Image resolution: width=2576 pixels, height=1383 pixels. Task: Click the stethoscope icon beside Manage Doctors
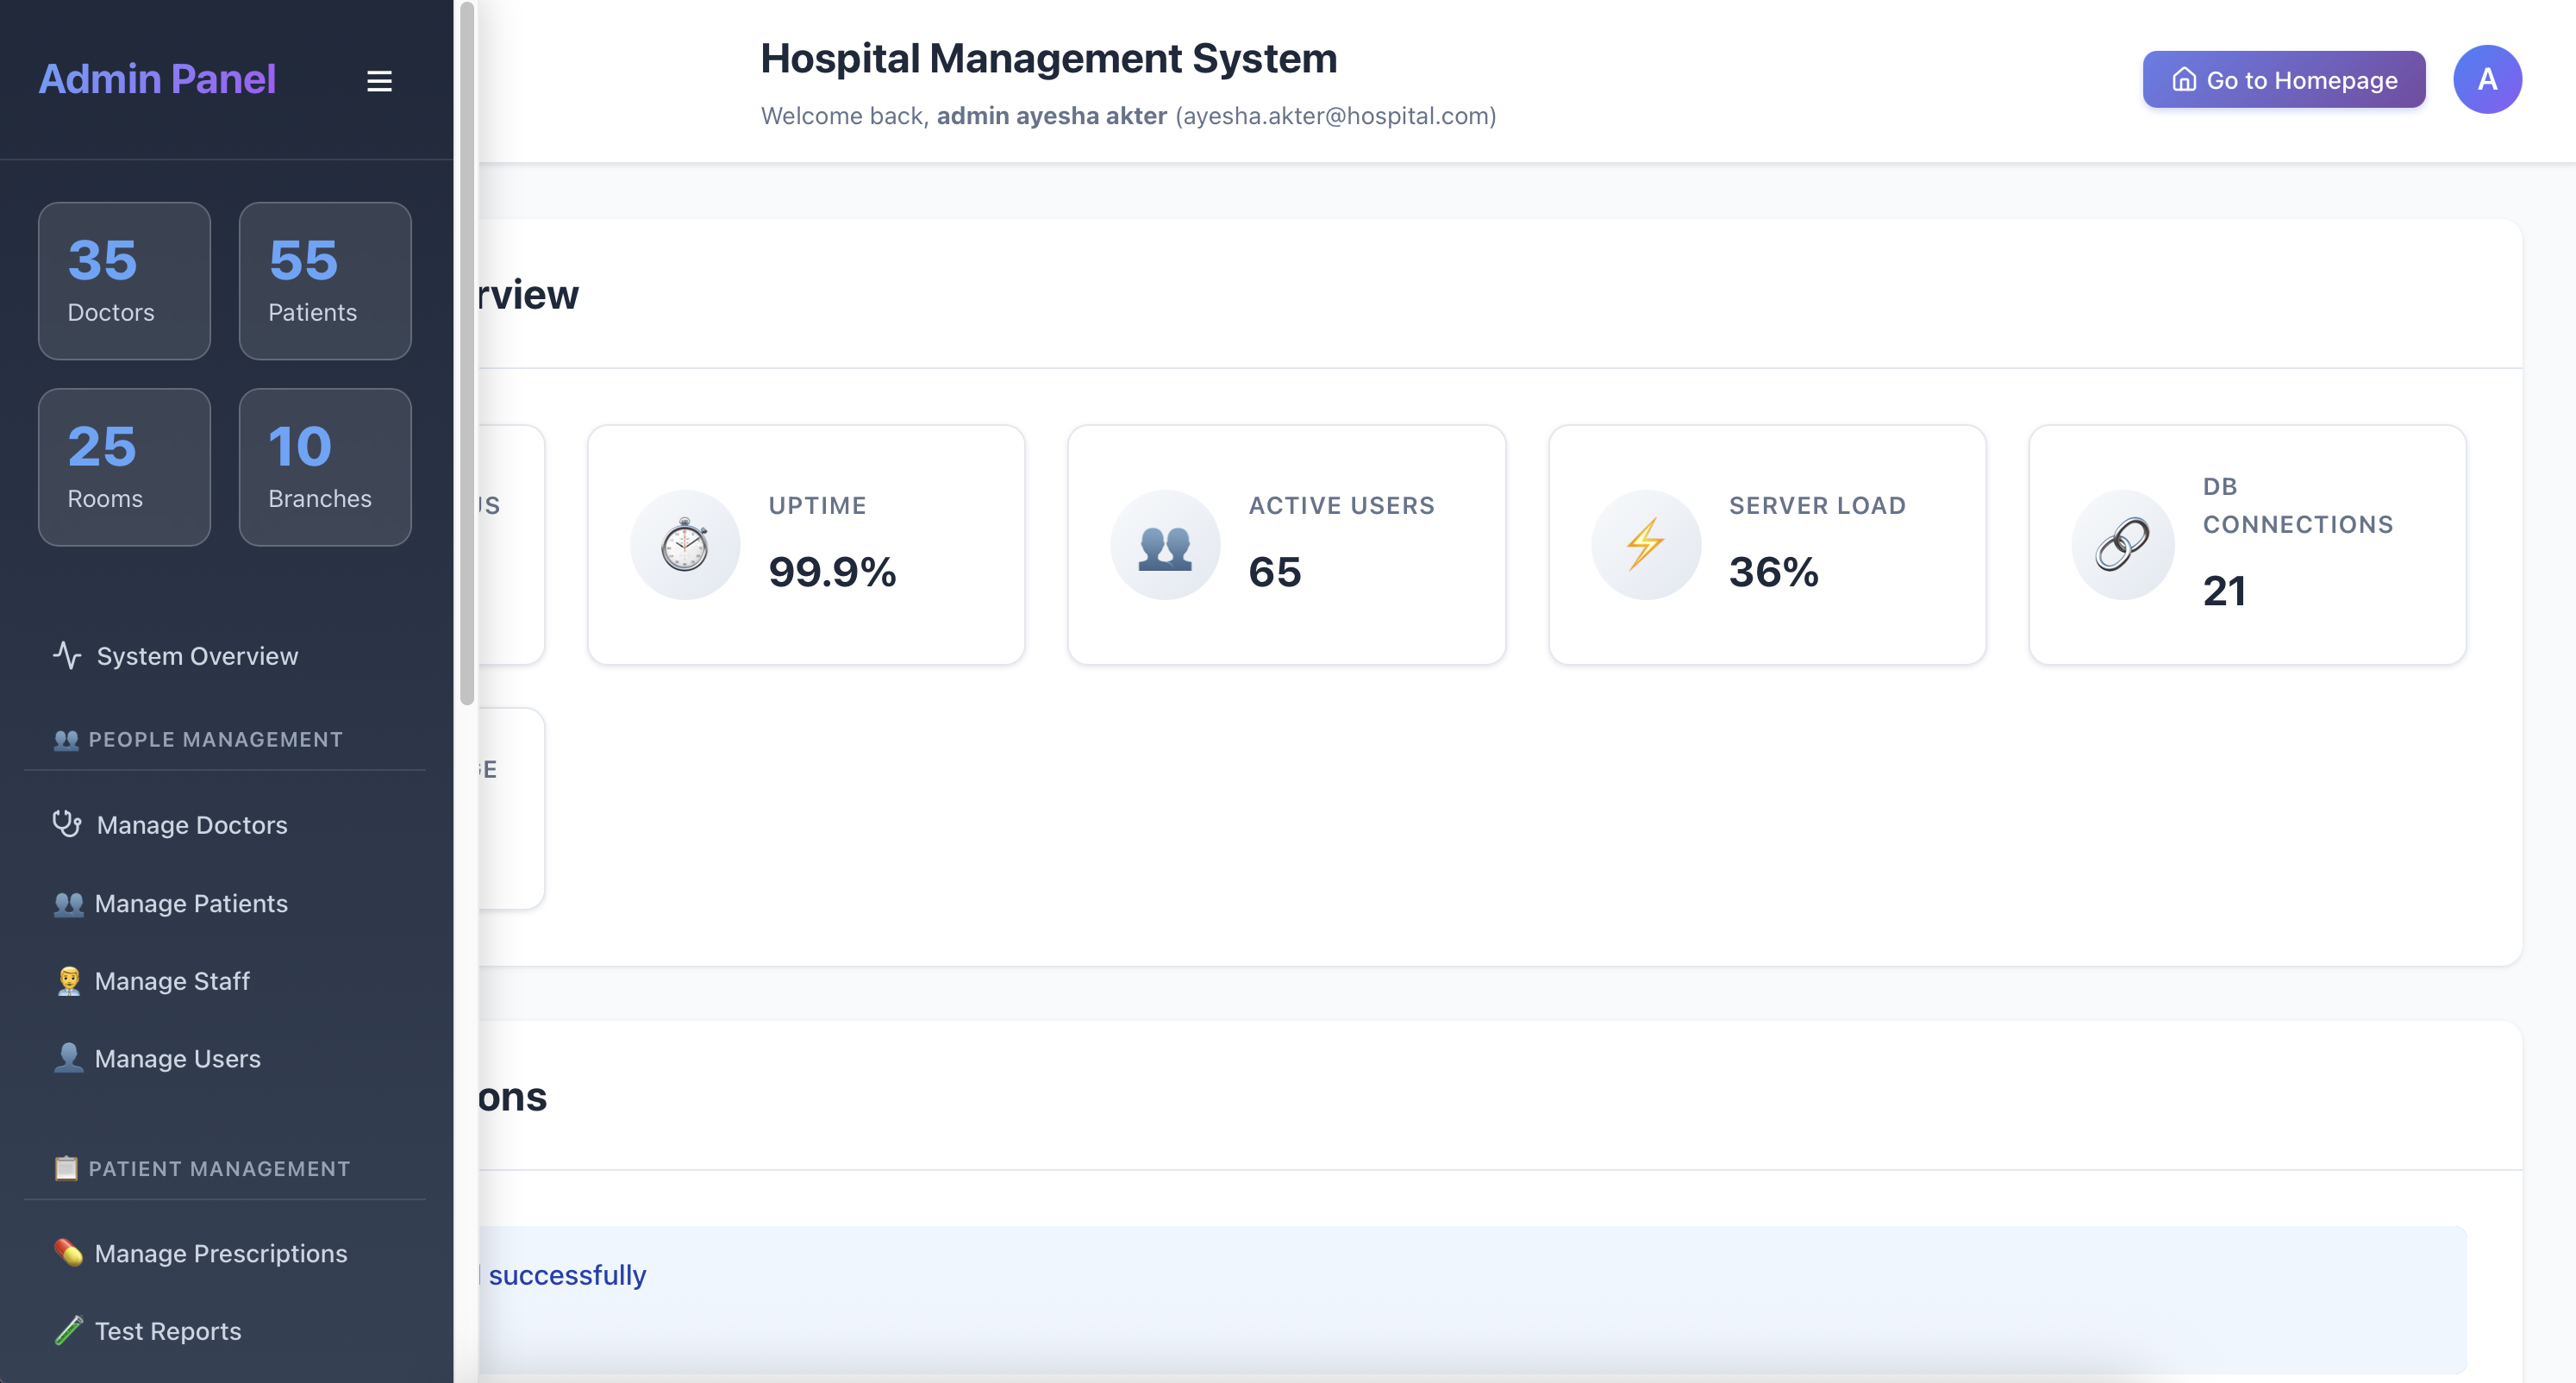pos(67,824)
